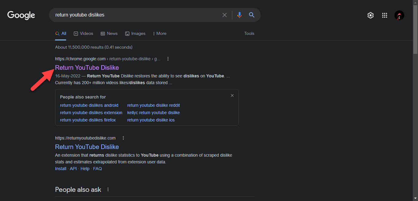Viewport: 418px width, 201px height.
Task: Click the magnifying glass search button
Action: point(252,15)
